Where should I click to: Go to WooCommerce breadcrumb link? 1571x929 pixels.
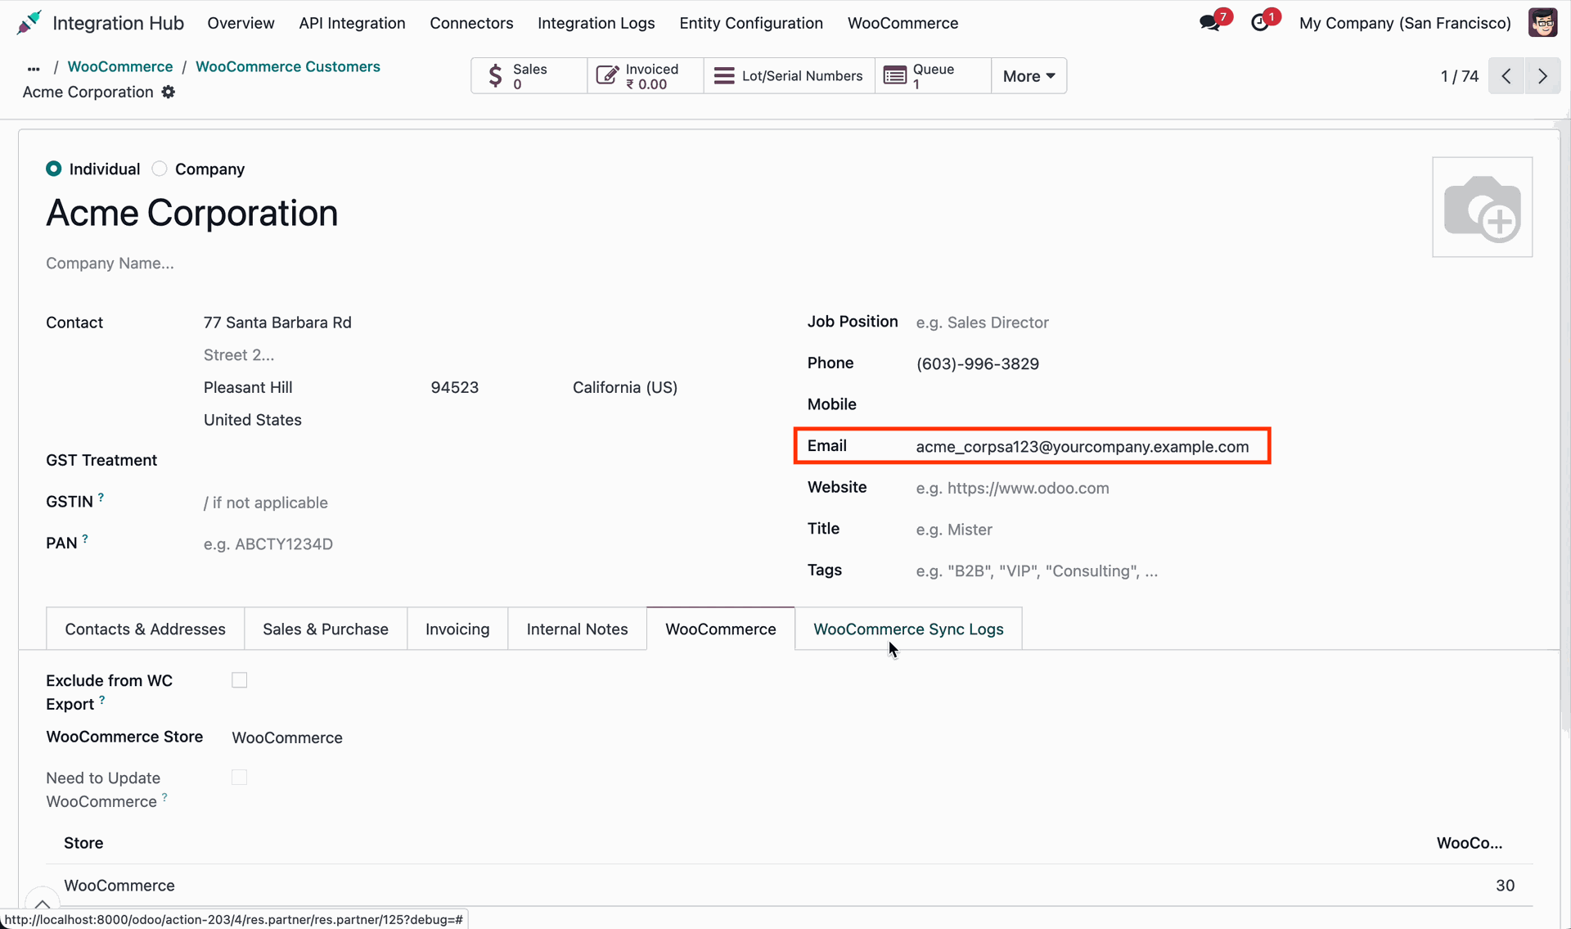pyautogui.click(x=119, y=67)
